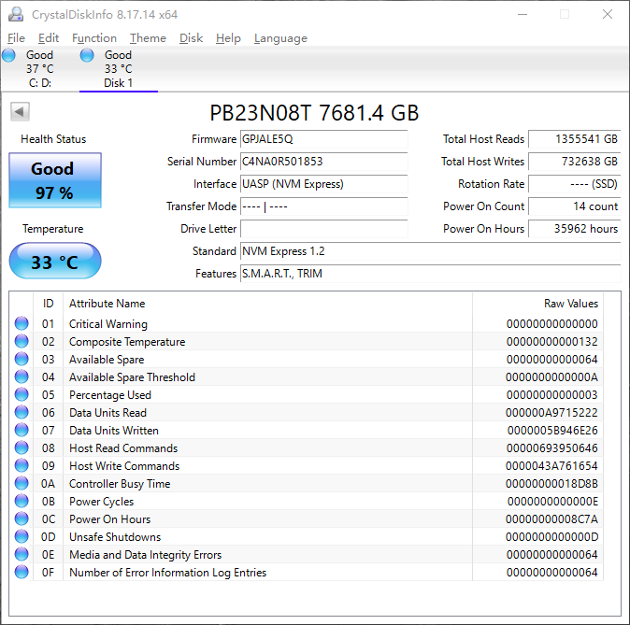Viewport: 630px width, 625px height.
Task: Click the CrystalDiskInfo app icon in title bar
Action: pos(16,14)
